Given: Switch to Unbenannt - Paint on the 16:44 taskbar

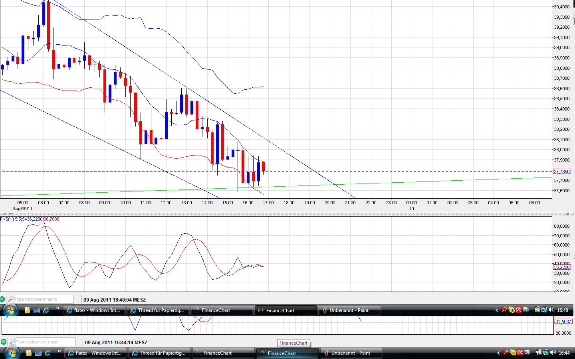Looking at the screenshot, I should (x=351, y=353).
